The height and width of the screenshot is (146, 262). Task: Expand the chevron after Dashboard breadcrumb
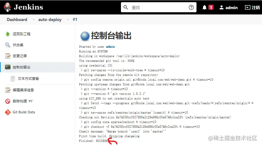pos(34,19)
